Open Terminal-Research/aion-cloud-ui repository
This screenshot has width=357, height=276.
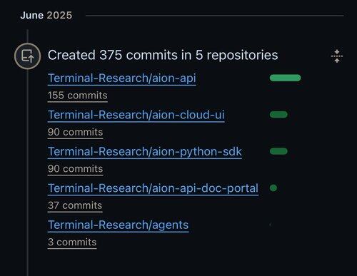[x=136, y=115]
